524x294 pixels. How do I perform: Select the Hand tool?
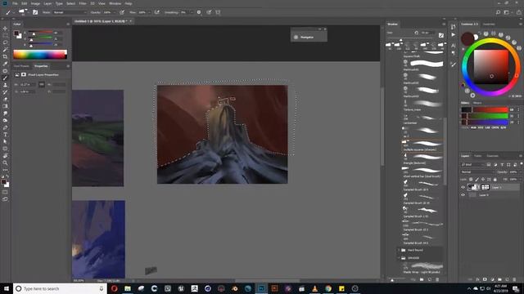coord(5,156)
